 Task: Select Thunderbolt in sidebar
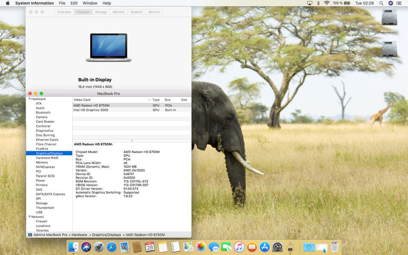pyautogui.click(x=45, y=208)
